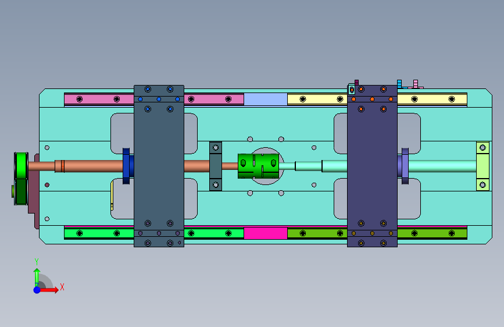
Task: Select the light green end bearing support
Action: (x=482, y=166)
